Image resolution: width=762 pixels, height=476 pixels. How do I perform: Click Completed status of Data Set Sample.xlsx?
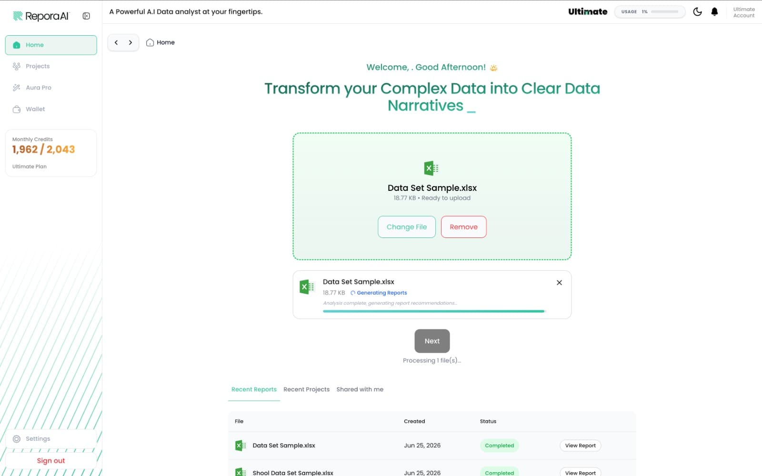pos(499,446)
